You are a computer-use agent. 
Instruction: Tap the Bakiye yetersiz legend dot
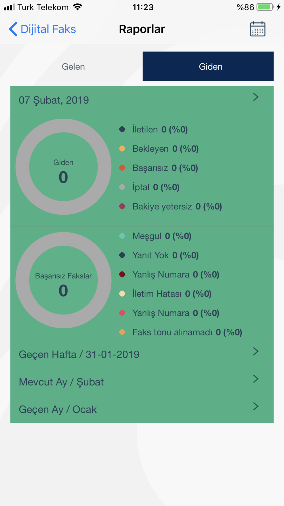point(122,206)
